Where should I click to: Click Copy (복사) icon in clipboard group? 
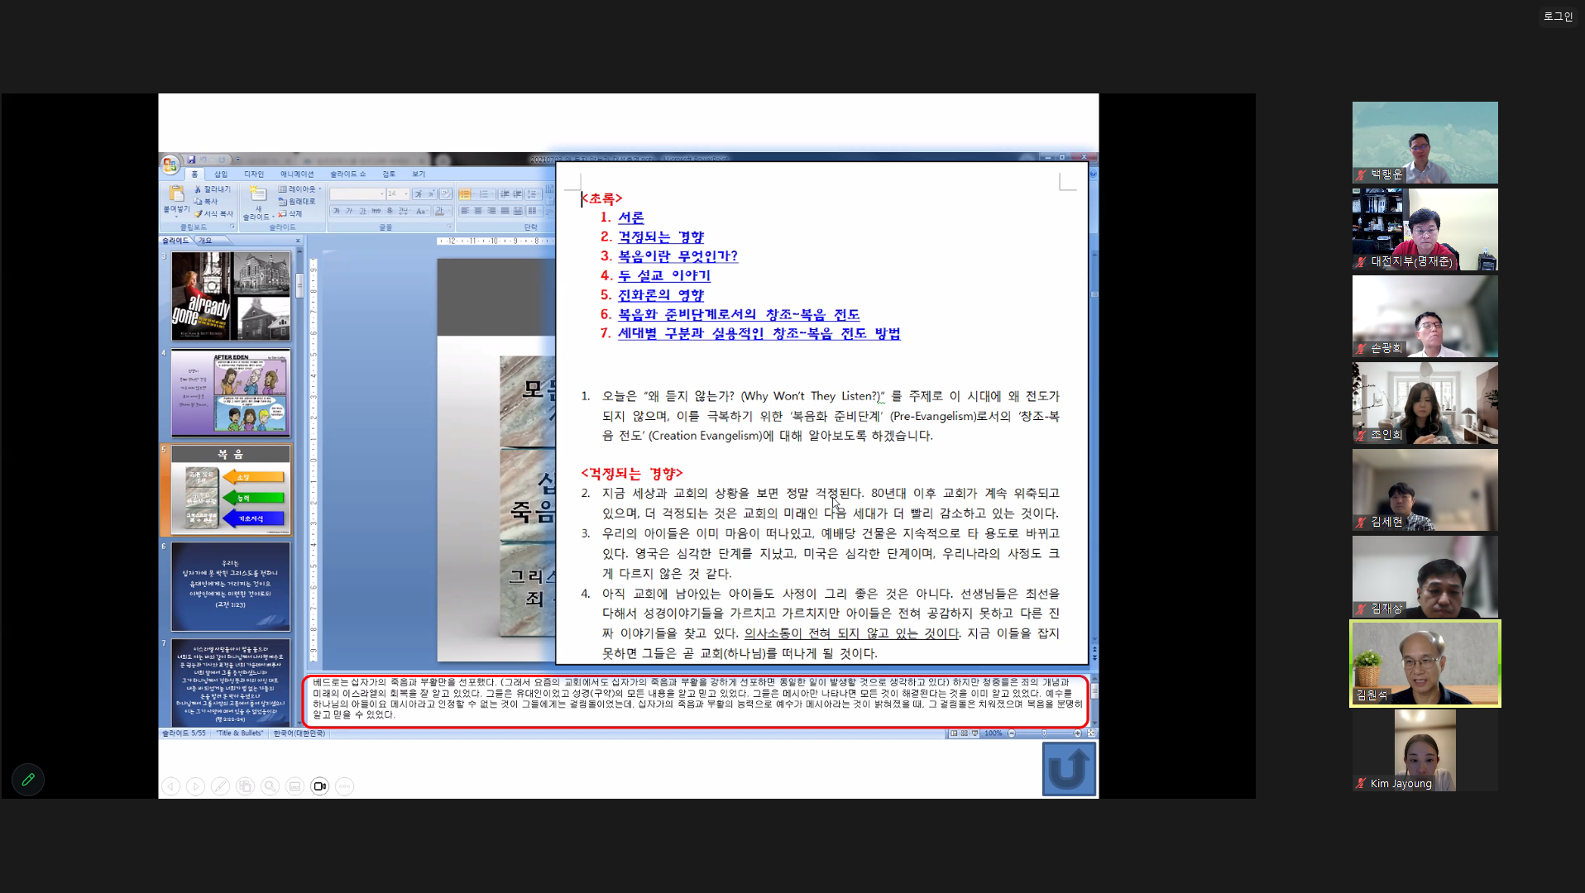pos(198,201)
